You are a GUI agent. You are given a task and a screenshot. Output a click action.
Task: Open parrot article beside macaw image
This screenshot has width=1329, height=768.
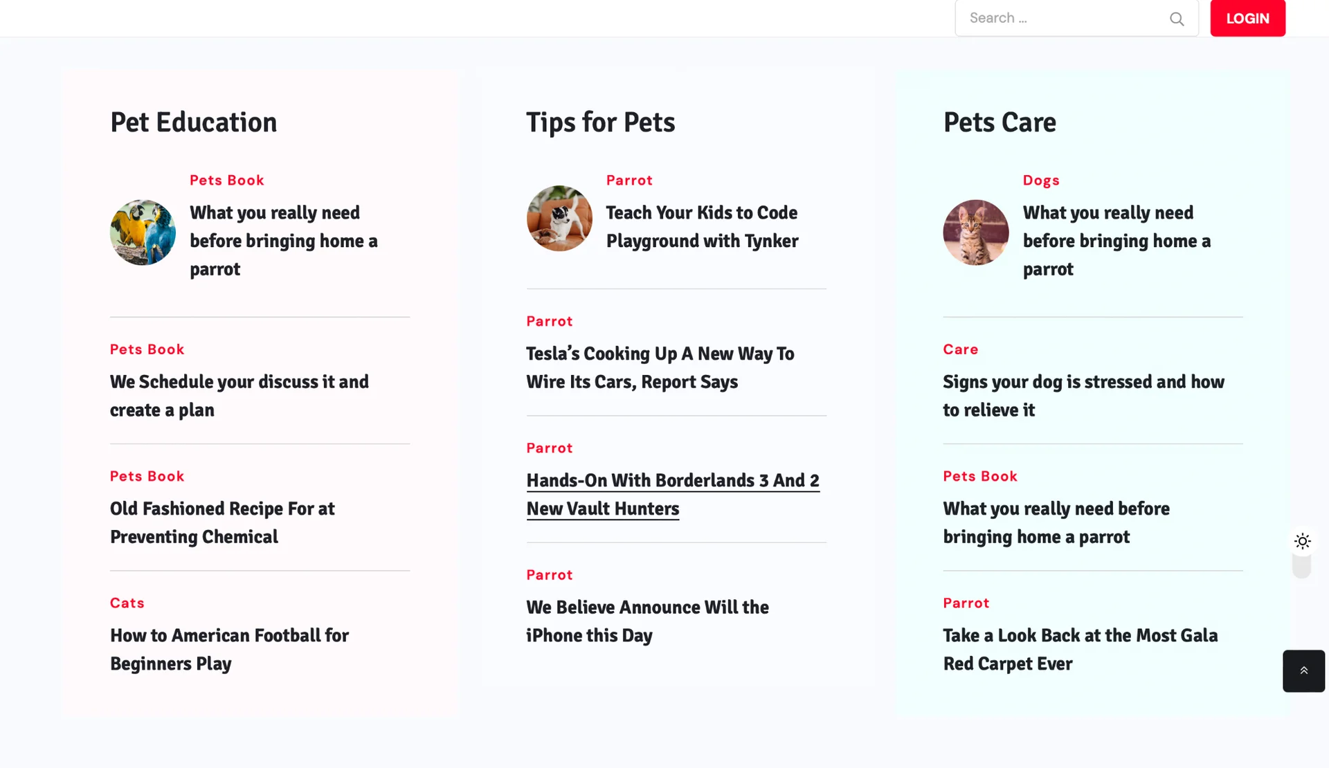pos(284,241)
